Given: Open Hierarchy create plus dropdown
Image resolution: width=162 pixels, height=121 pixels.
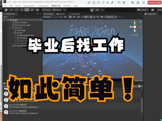Looking at the screenshot, I should 5,17.
